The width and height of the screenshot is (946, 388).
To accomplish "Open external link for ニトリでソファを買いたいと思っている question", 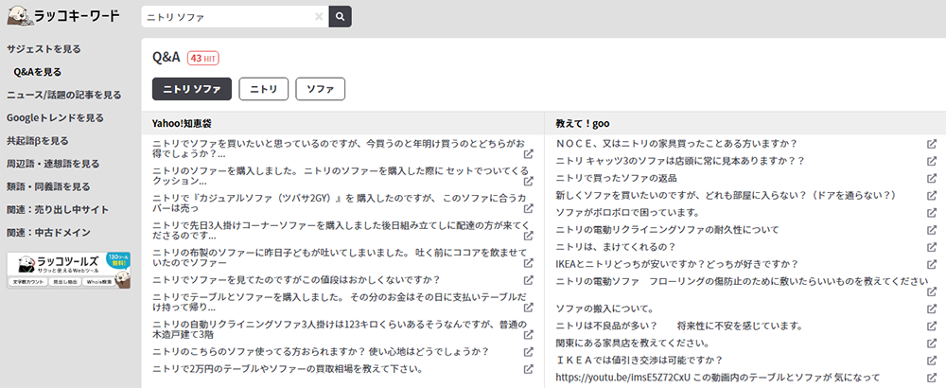I will [528, 154].
